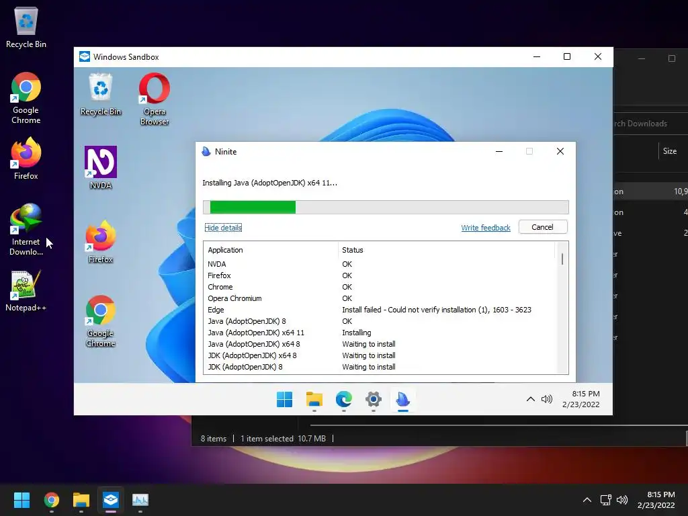Open host clock and date panel

click(656, 500)
